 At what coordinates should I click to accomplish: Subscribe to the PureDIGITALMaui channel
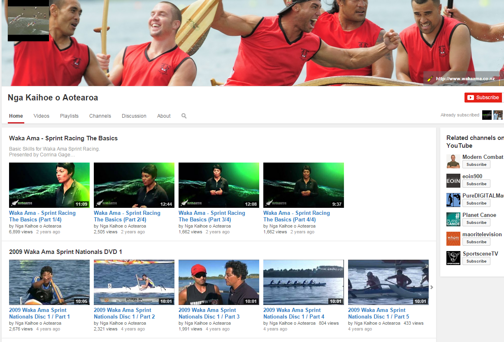coord(476,203)
